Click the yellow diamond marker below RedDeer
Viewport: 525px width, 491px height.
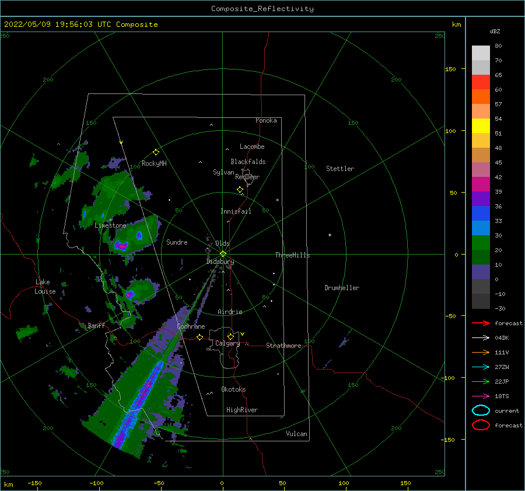click(x=240, y=190)
